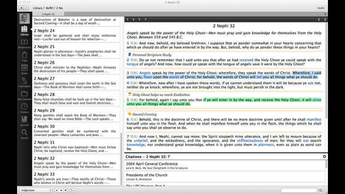The height and width of the screenshot is (194, 345).
Task: Click the search input field at bottom
Action: (299, 190)
